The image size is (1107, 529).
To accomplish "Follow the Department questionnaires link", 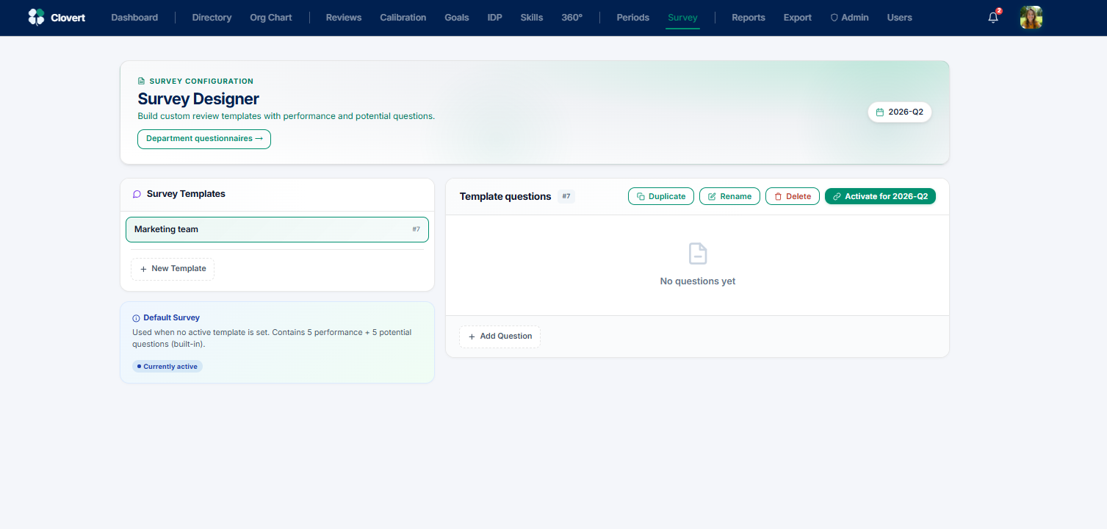I will coord(204,139).
